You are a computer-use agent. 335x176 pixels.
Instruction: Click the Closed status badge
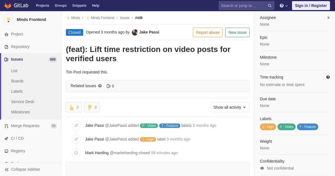click(75, 32)
